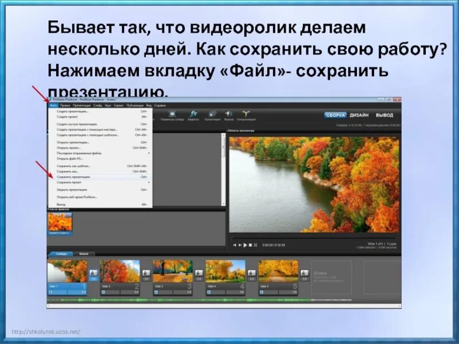Choose create presentation from template (шаблона) entry
459x344 pixels.
click(x=100, y=135)
